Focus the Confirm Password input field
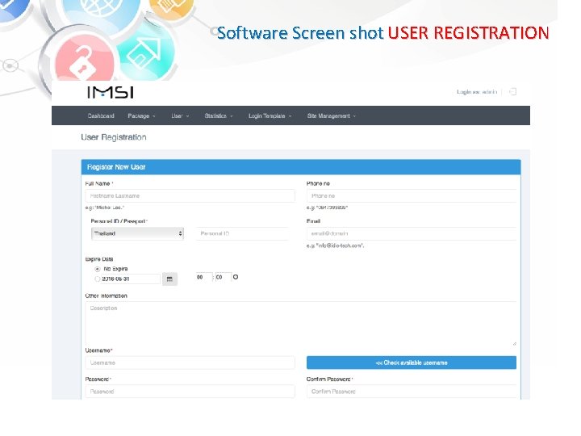Image resolution: width=581 pixels, height=436 pixels. 412,392
